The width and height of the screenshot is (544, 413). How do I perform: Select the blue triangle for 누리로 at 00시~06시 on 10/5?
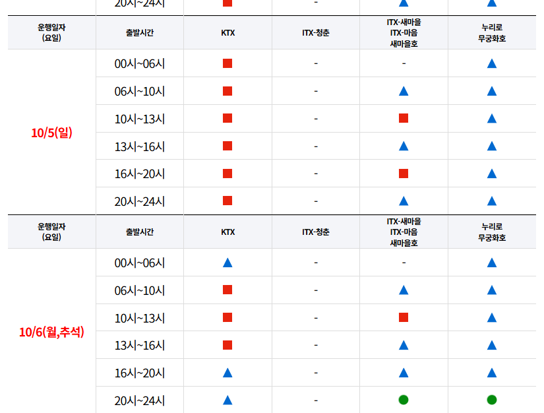(492, 63)
